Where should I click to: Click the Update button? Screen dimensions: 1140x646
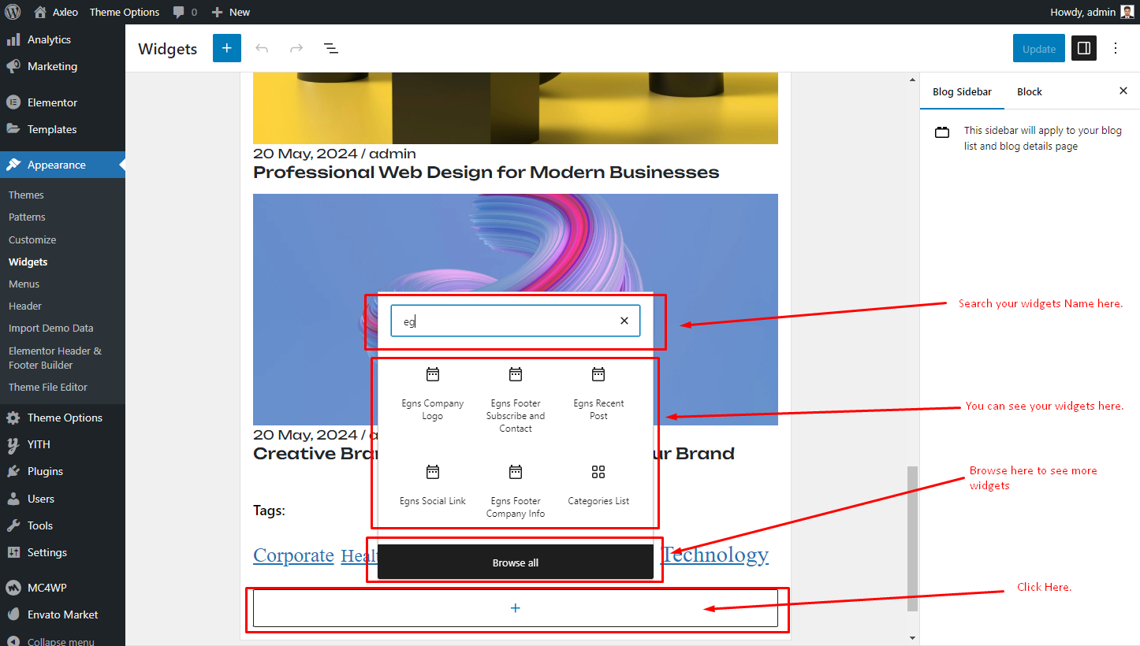1039,49
